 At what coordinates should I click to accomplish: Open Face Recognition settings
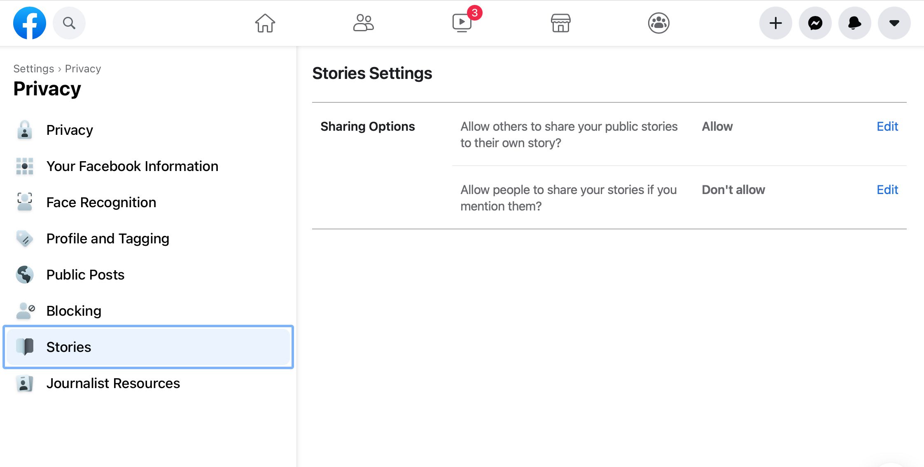pos(101,202)
